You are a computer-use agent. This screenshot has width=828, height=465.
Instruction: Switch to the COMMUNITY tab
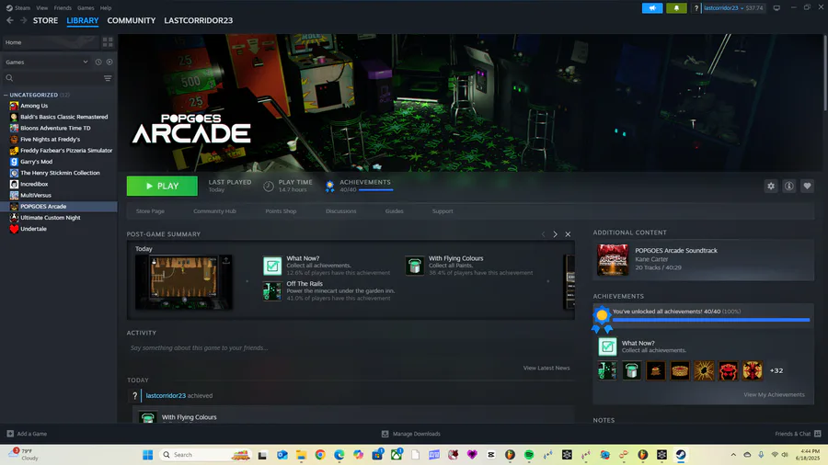point(132,20)
